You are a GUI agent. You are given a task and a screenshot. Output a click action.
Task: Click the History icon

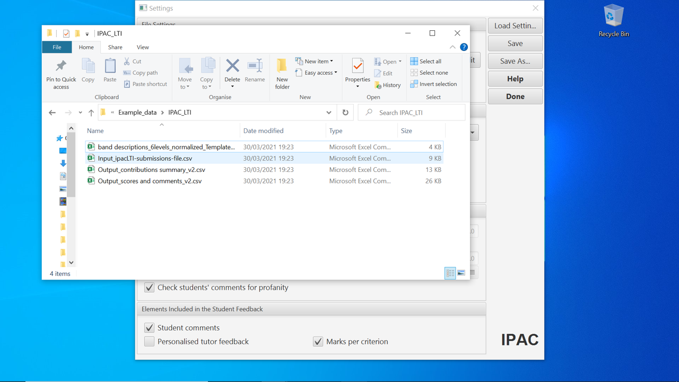tap(387, 85)
